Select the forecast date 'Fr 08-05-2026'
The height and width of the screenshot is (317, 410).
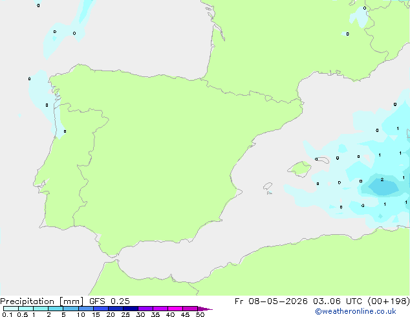pos(271,301)
